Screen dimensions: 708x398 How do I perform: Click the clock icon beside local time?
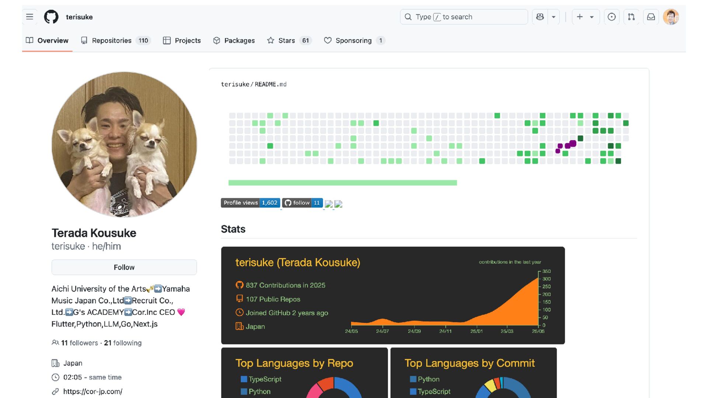point(55,377)
